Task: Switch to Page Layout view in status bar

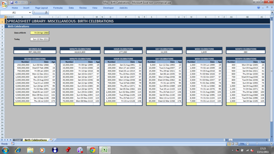Action: pos(233,144)
